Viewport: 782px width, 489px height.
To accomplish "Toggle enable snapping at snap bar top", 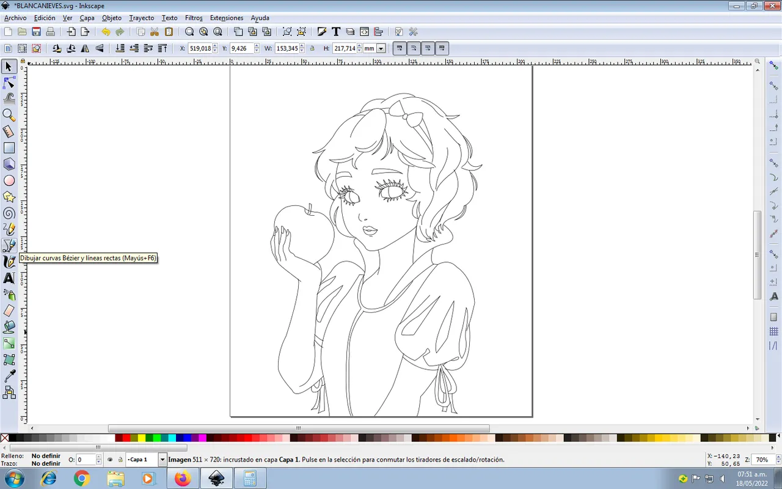I will [x=774, y=66].
